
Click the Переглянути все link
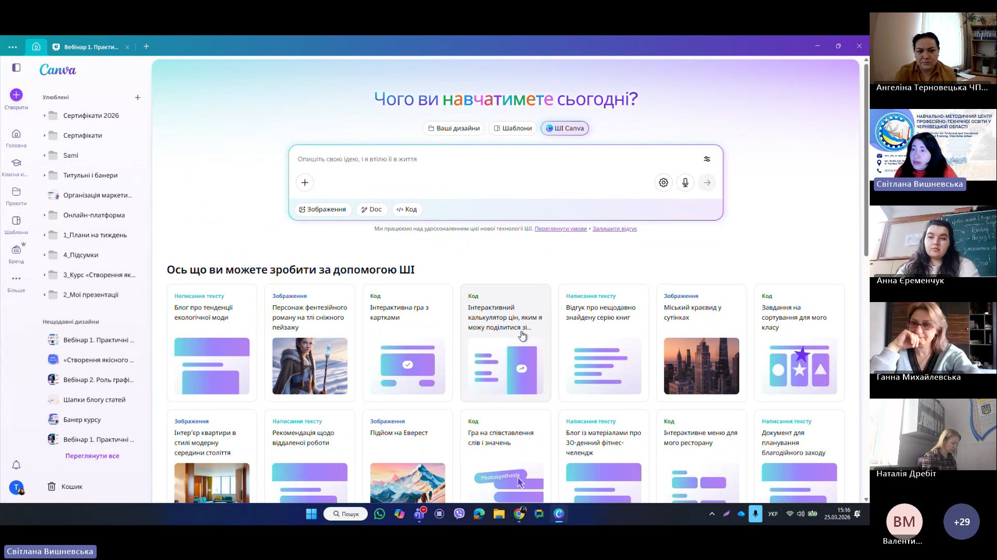(92, 456)
